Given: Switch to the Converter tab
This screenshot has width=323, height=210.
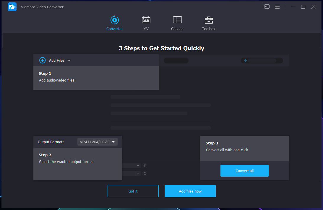Looking at the screenshot, I should click(115, 23).
